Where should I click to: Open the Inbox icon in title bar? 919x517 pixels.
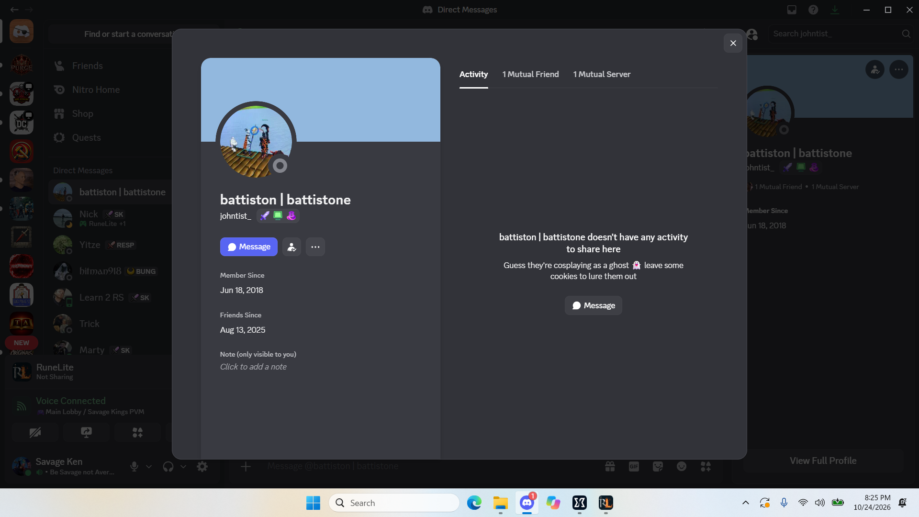[x=792, y=10]
